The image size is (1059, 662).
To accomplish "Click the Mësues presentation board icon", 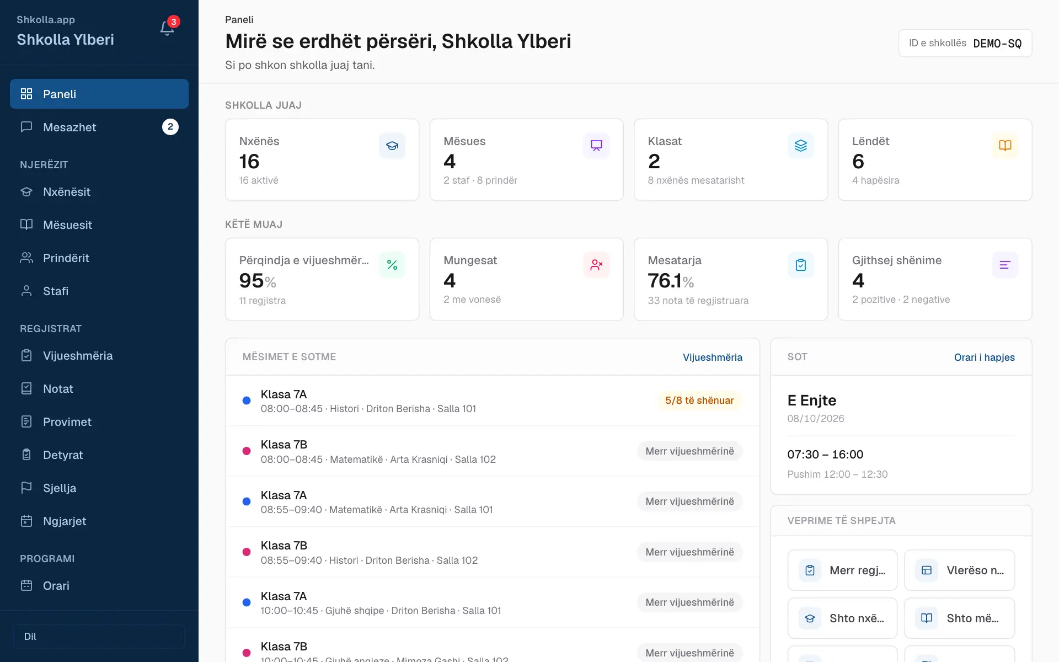I will pyautogui.click(x=596, y=146).
